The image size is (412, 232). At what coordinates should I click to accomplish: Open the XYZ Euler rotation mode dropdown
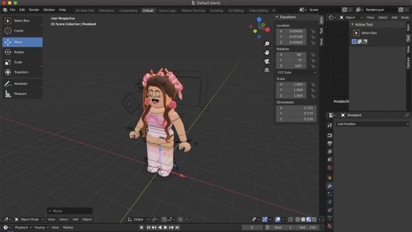[x=296, y=72]
